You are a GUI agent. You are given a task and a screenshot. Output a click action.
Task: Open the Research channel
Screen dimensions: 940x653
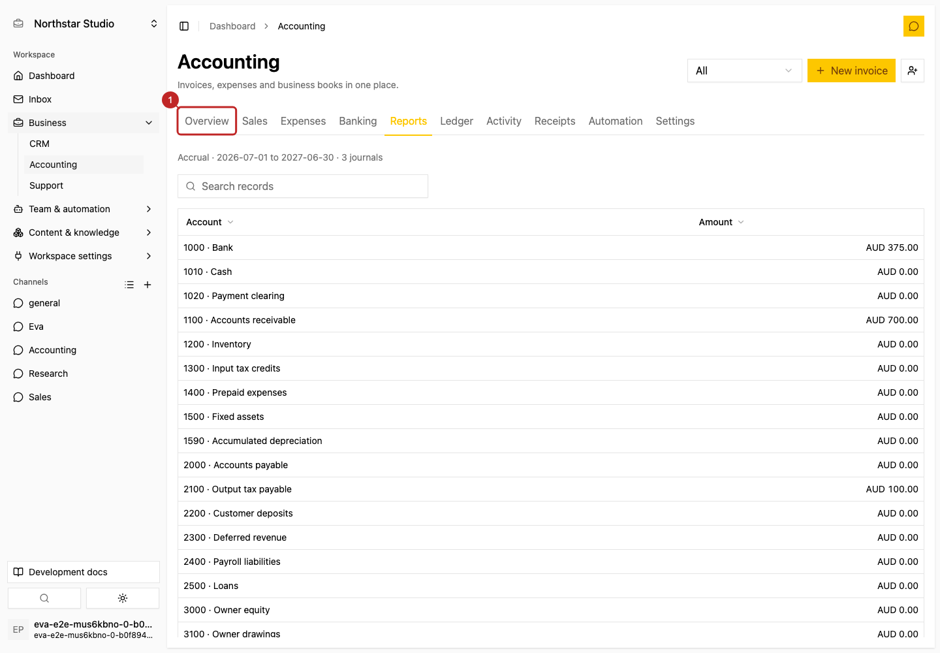tap(84, 374)
